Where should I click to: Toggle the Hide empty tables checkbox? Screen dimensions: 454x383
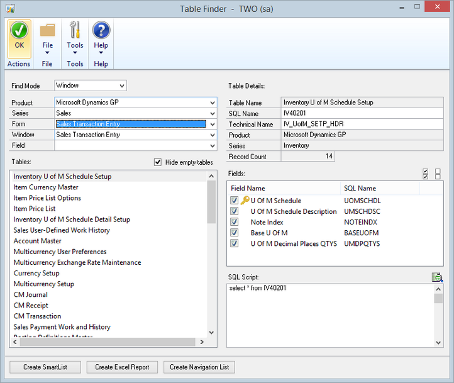coord(157,162)
